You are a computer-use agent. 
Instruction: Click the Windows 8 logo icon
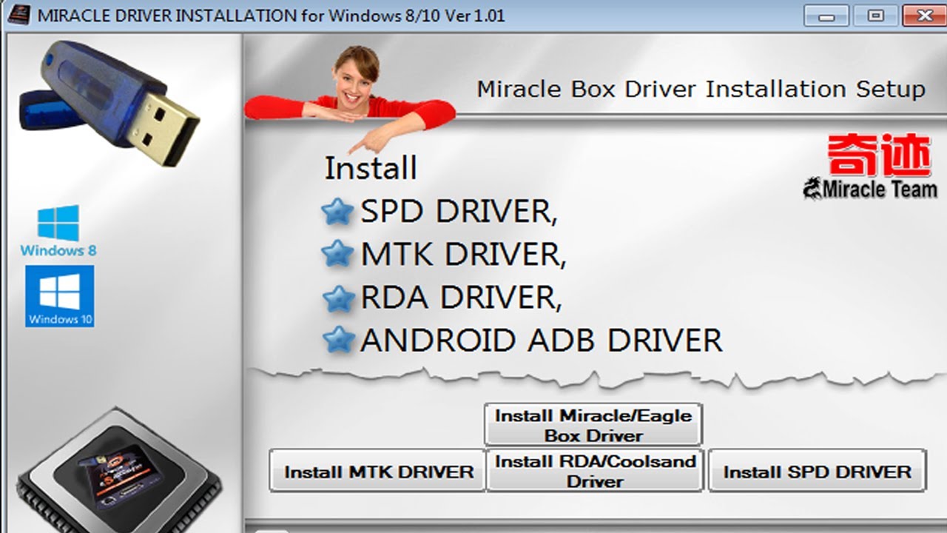(x=58, y=231)
